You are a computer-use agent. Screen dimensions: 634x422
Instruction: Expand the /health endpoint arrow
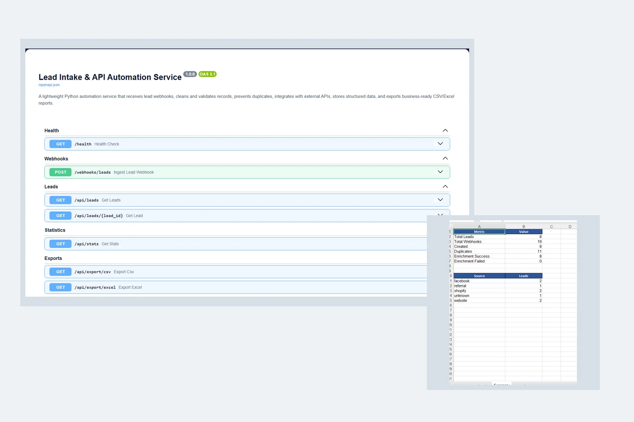[440, 144]
